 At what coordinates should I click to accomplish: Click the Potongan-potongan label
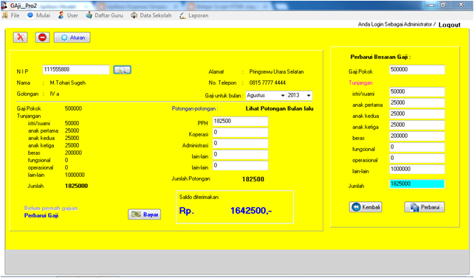tap(195, 108)
